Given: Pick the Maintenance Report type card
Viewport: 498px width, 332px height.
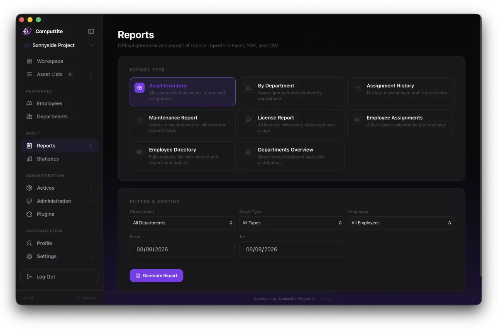Looking at the screenshot, I should pyautogui.click(x=183, y=124).
